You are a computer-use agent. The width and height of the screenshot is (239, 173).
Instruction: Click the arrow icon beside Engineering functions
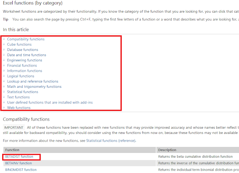(4, 60)
